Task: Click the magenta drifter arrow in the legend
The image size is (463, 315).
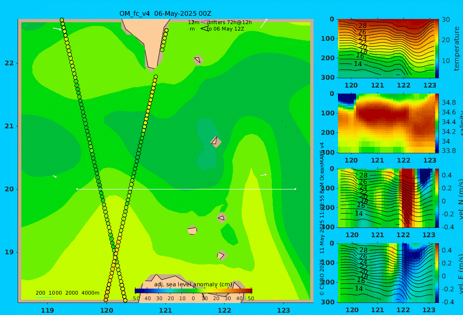Action: (x=204, y=22)
